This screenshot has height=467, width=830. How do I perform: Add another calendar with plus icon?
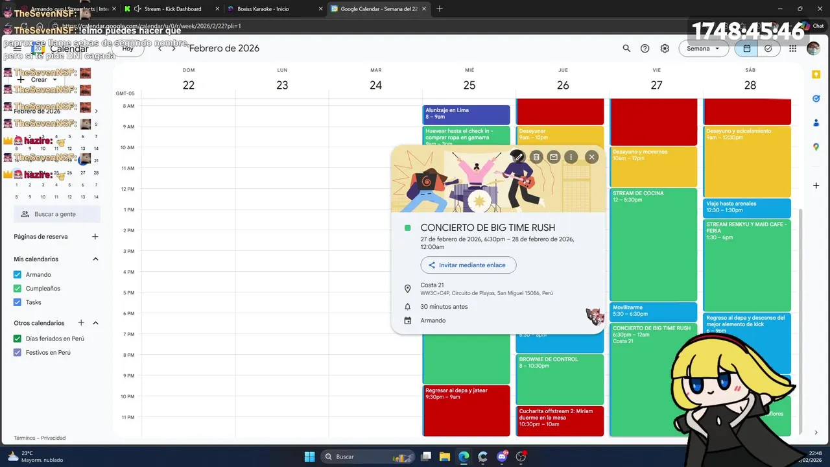click(81, 323)
